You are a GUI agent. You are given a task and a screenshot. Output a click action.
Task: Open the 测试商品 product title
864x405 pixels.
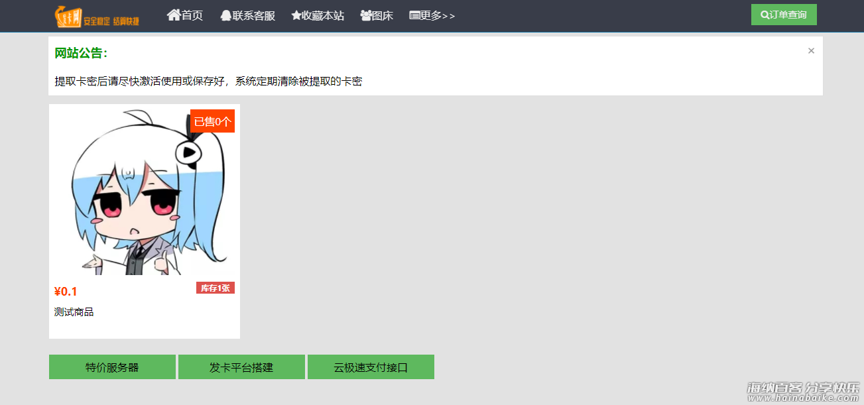pos(74,312)
